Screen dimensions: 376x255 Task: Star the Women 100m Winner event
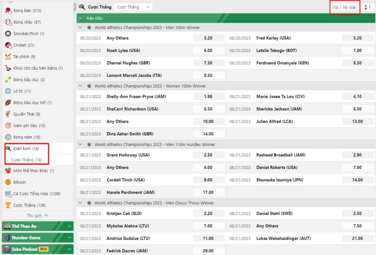[89, 86]
